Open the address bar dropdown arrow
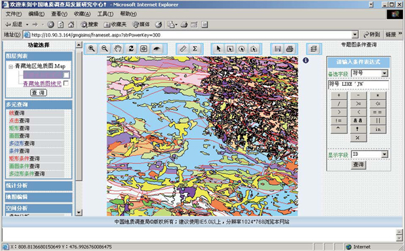Viewport: 405px width, 251px height. (x=355, y=34)
